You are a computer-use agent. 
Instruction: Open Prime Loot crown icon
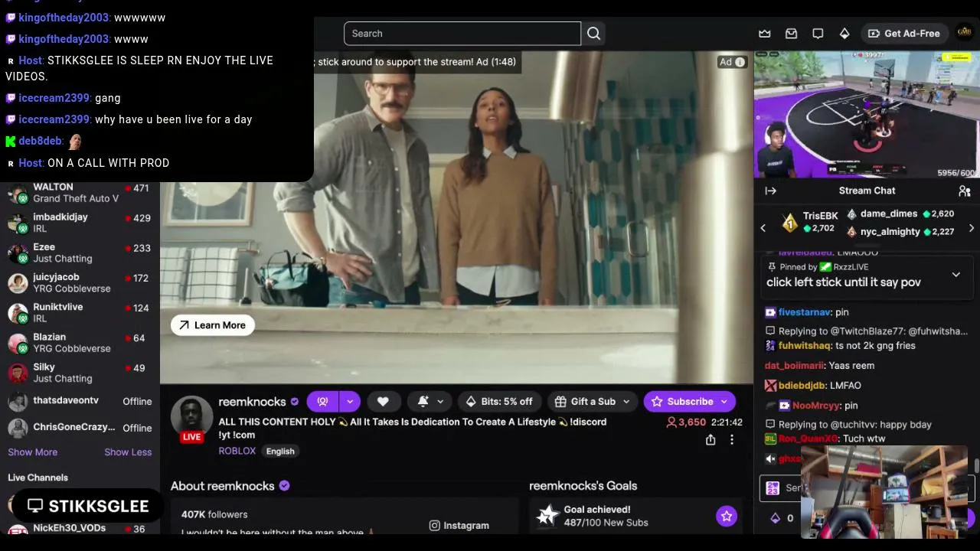764,34
